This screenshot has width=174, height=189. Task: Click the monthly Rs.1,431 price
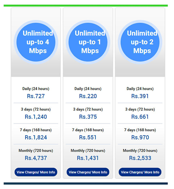(88, 158)
